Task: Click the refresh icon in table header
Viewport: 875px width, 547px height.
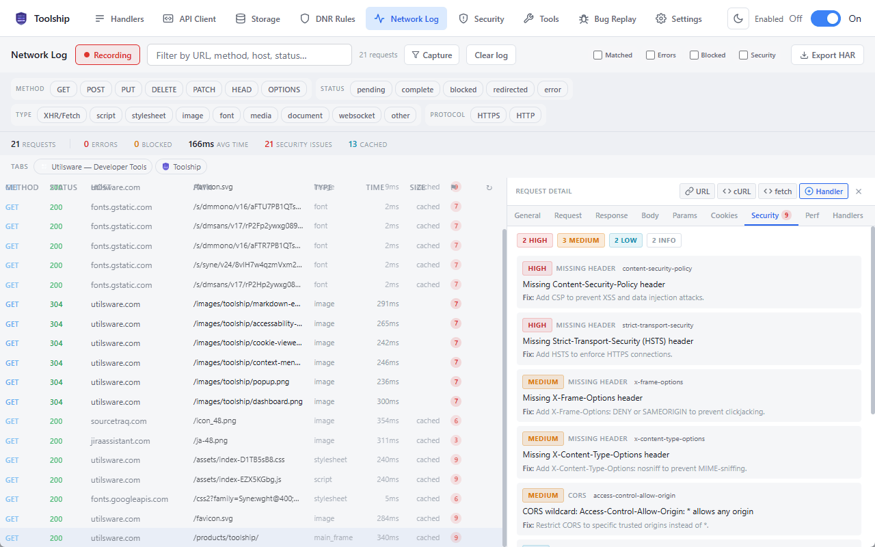Action: 489,187
